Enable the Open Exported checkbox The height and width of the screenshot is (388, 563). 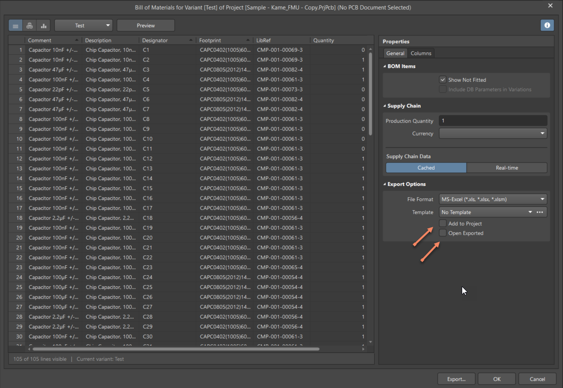443,233
